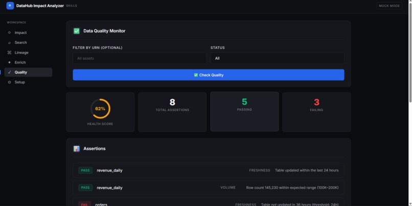This screenshot has height=206, width=412.
Task: Click 'Table updated within the last 24 hours'
Action: (307, 170)
